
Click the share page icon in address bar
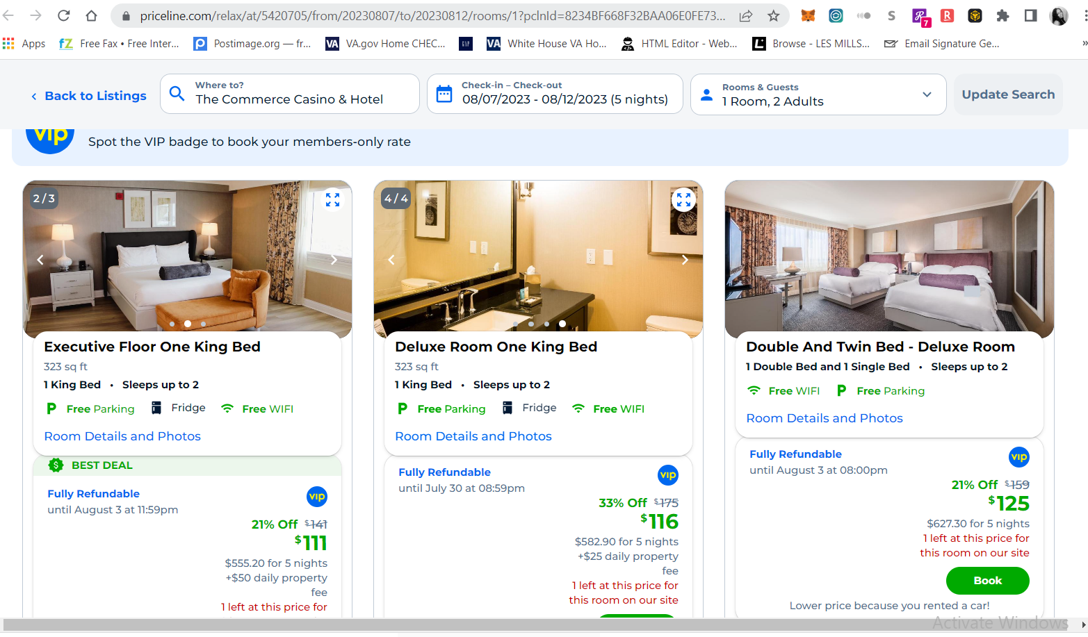(745, 16)
